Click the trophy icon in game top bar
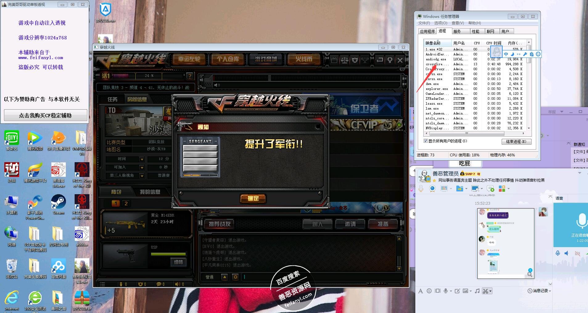The height and width of the screenshot is (313, 588). [x=365, y=60]
